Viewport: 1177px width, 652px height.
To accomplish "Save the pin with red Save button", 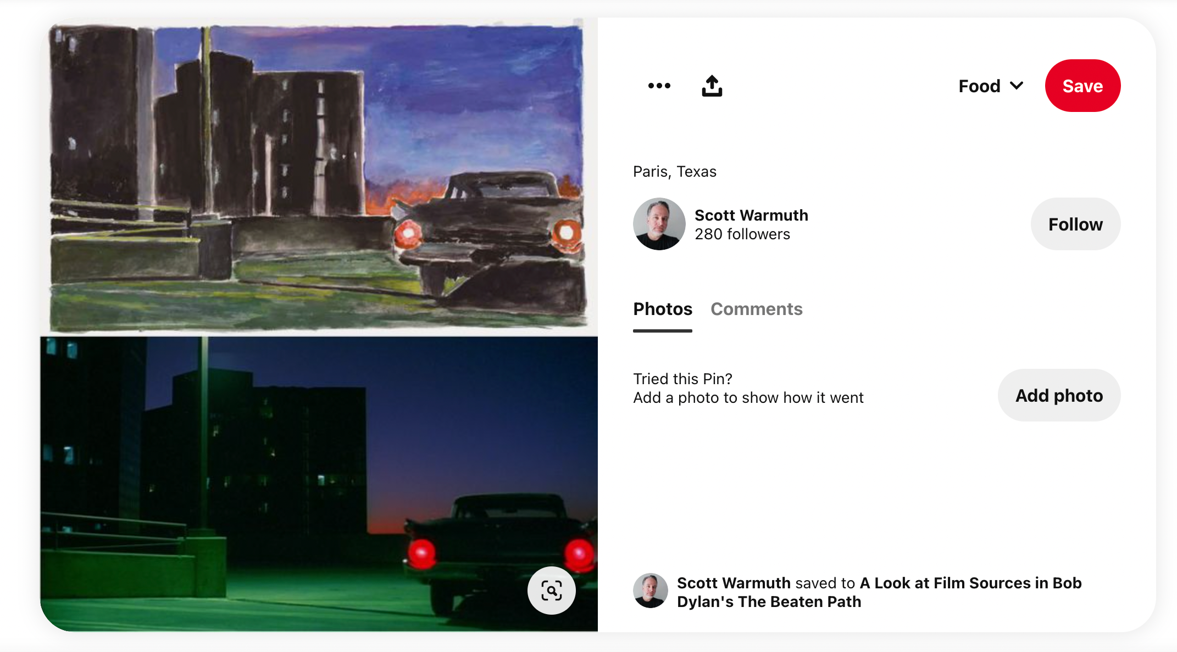I will click(x=1082, y=86).
